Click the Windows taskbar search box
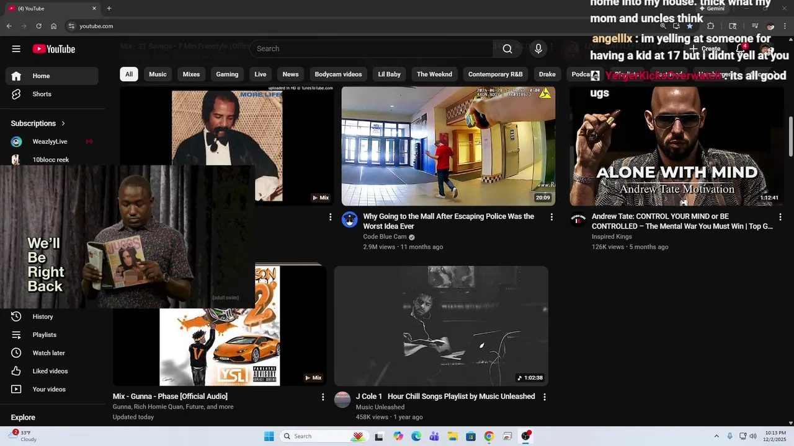Screen dimensions: 794x446 323,436
